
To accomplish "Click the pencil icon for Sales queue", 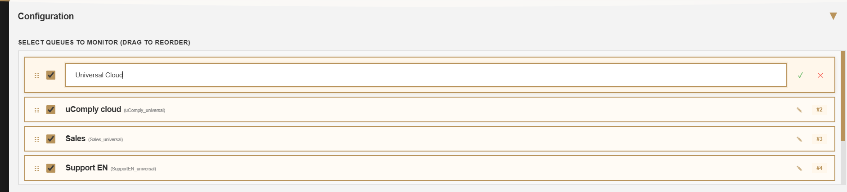I will (x=799, y=139).
